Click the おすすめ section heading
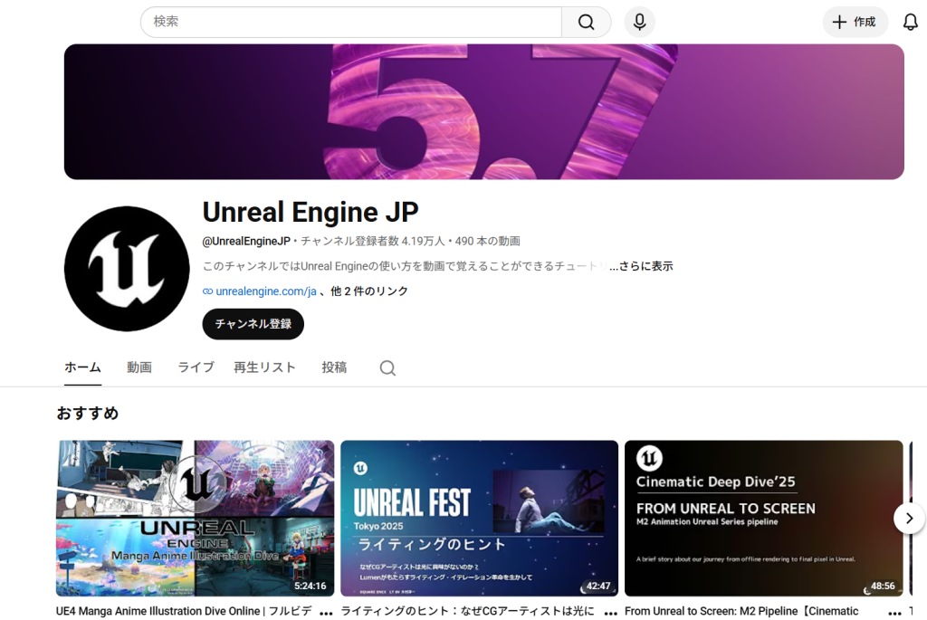927x620 pixels. coord(88,413)
